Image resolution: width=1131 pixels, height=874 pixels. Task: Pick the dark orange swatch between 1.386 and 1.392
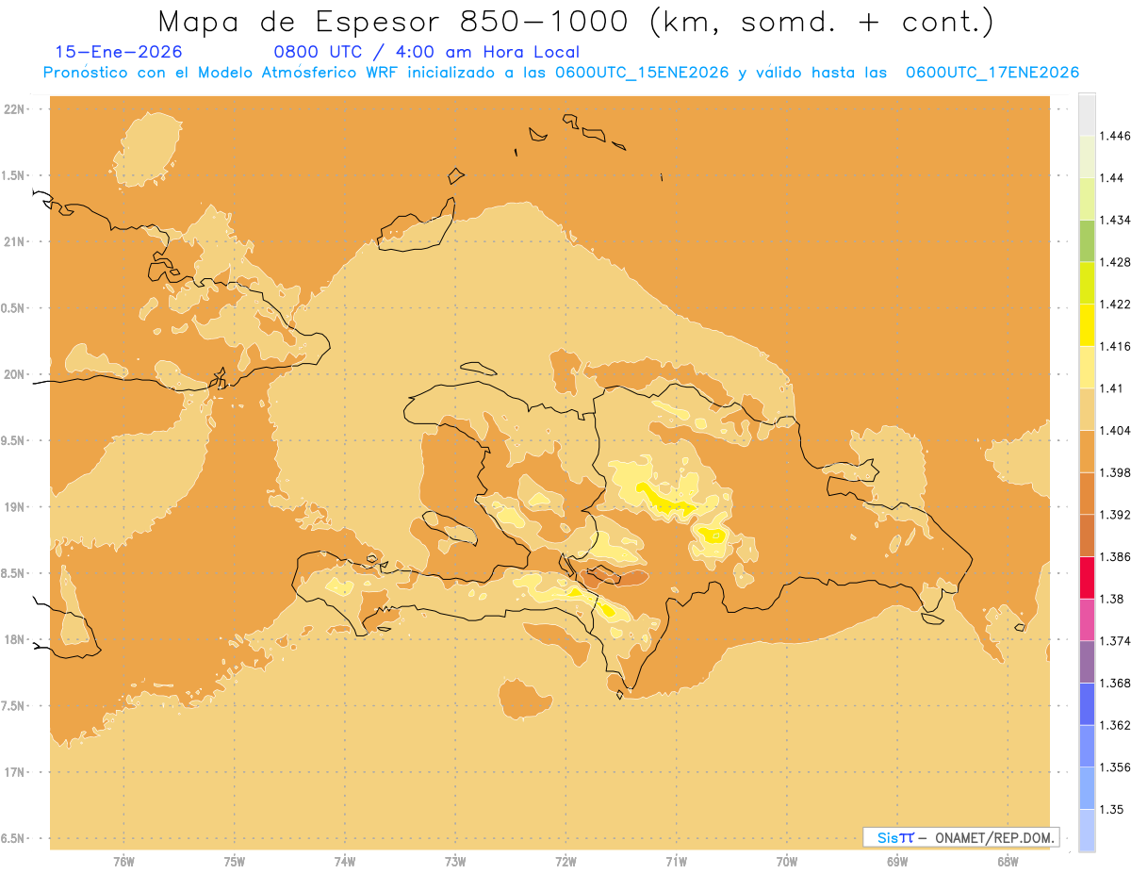(1087, 536)
